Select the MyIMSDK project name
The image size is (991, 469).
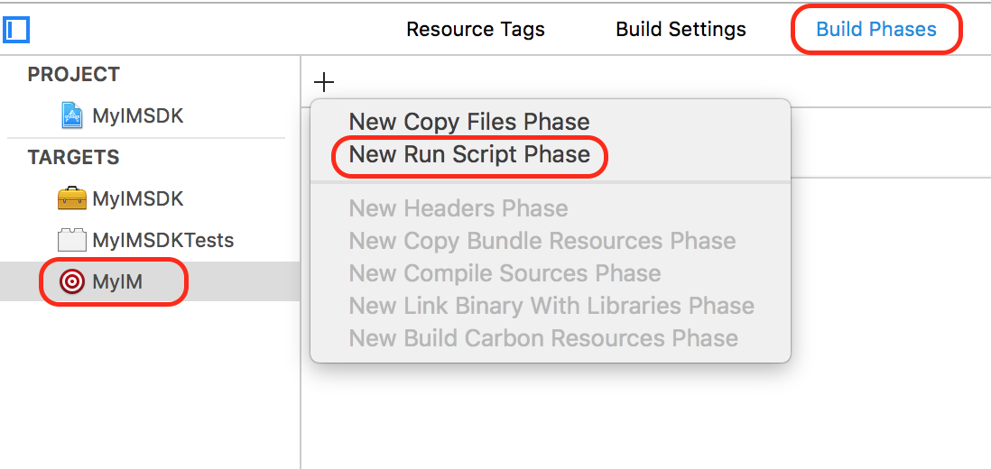[137, 115]
